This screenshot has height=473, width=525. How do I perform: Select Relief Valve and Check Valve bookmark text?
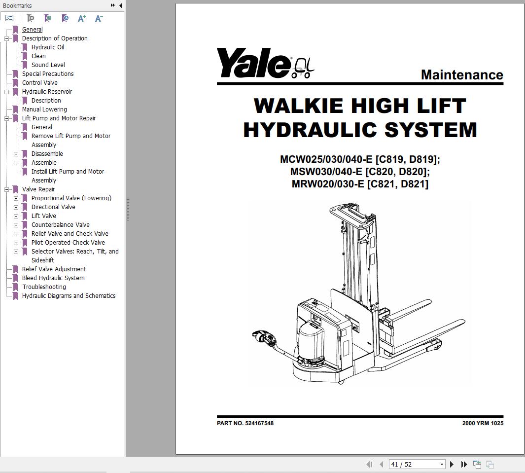coord(70,233)
